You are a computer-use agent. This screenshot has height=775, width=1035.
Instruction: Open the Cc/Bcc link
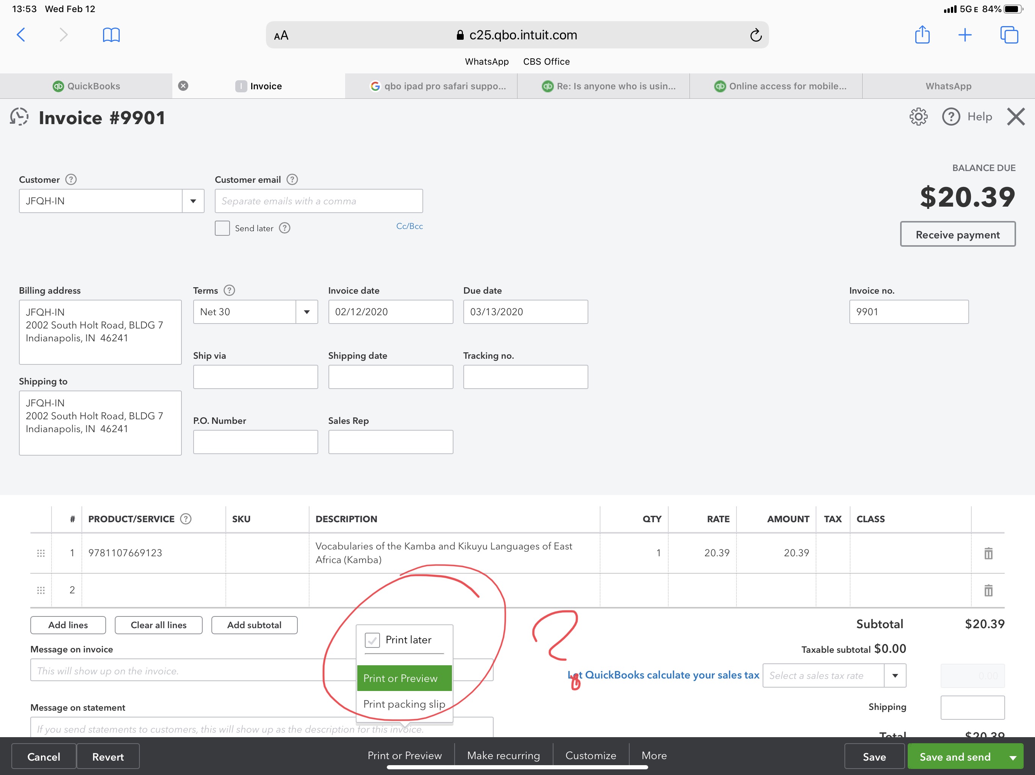409,226
